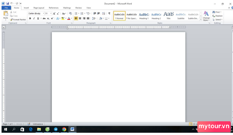Apply the Title style
233x135 pixels.
[168, 16]
